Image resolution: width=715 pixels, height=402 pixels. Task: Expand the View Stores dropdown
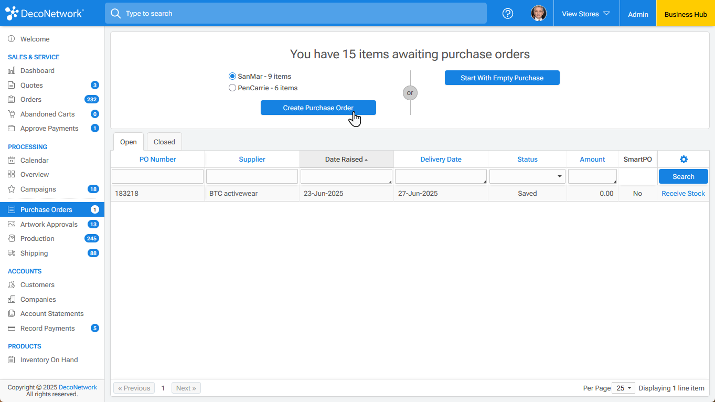(586, 14)
